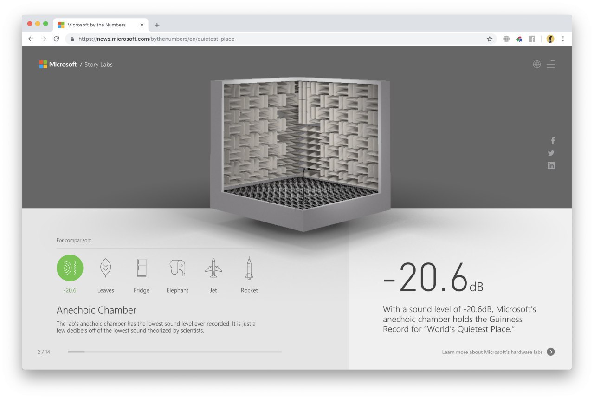Screen dimensions: 594x399
Task: Open the Chrome profile avatar
Action: tap(550, 39)
